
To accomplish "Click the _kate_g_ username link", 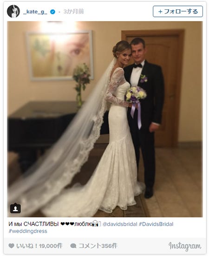I will (x=35, y=12).
